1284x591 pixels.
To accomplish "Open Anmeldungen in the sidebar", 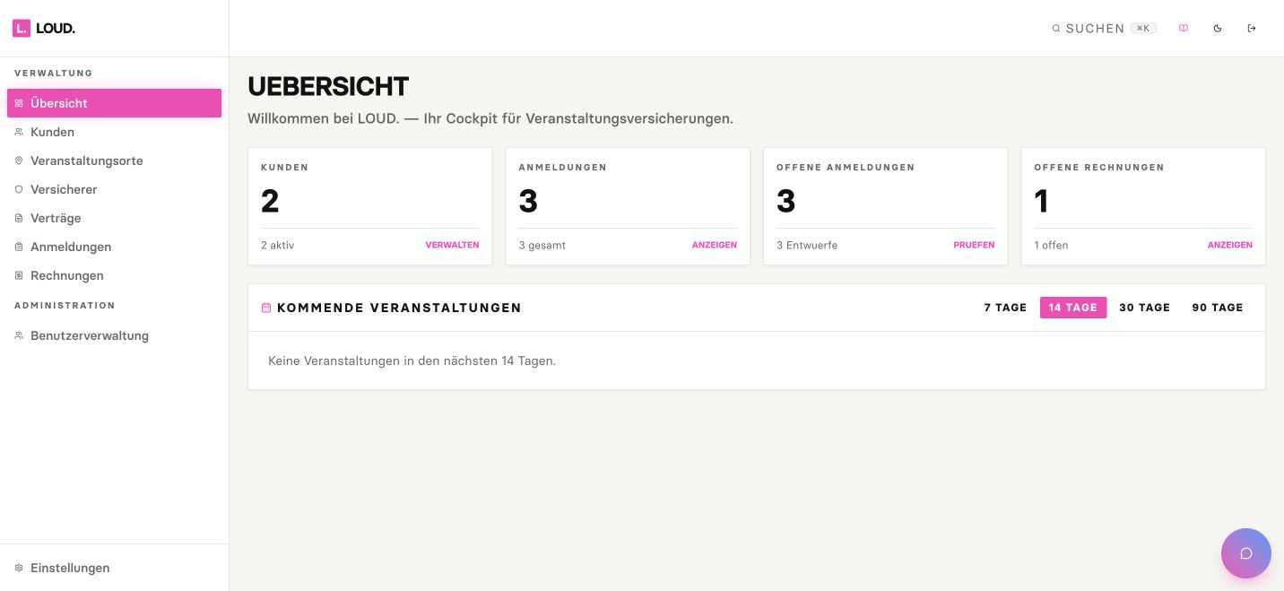I will point(114,247).
